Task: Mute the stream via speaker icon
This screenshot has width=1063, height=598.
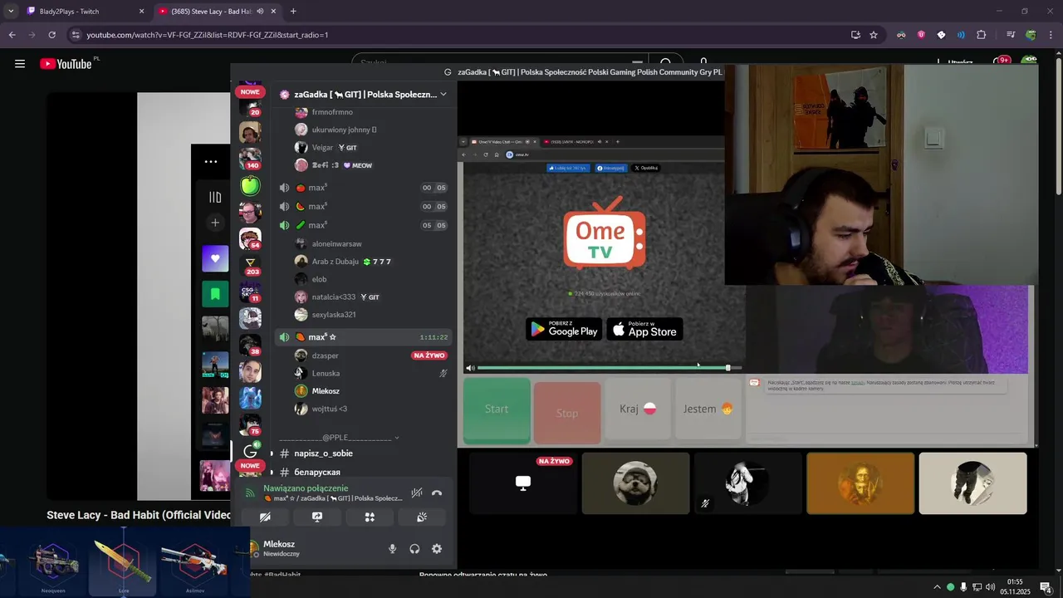Action: tap(470, 367)
